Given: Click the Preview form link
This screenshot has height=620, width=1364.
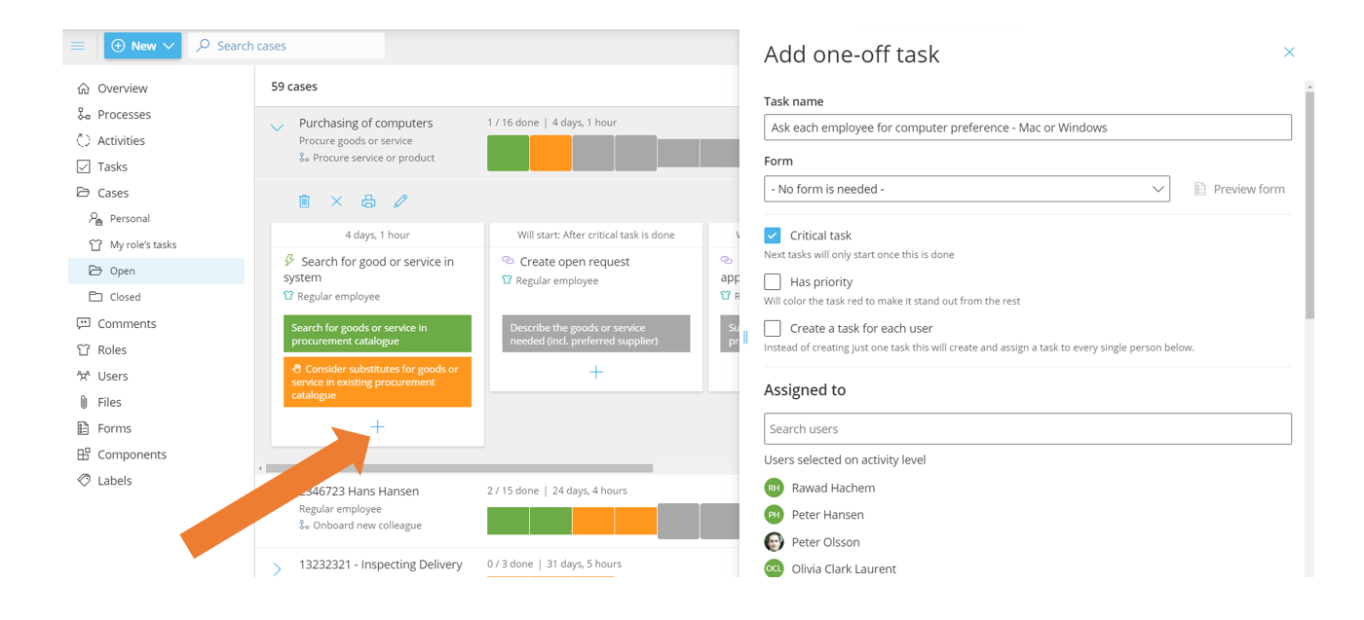Looking at the screenshot, I should (1239, 189).
